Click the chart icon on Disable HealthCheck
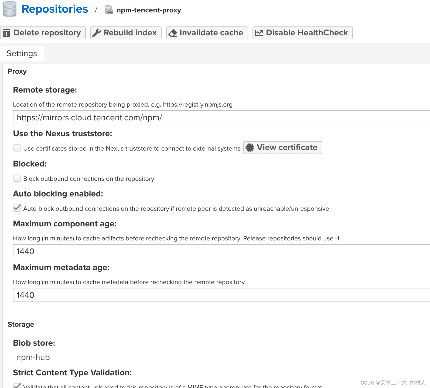The height and width of the screenshot is (388, 430). [259, 33]
